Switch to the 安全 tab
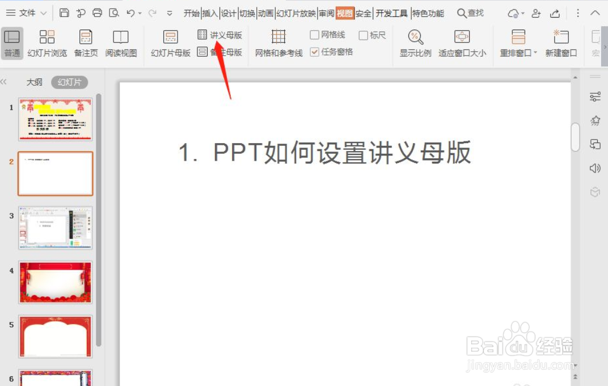 (364, 13)
